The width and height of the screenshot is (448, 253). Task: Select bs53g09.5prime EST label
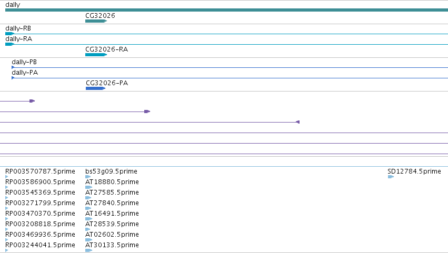[x=111, y=171]
